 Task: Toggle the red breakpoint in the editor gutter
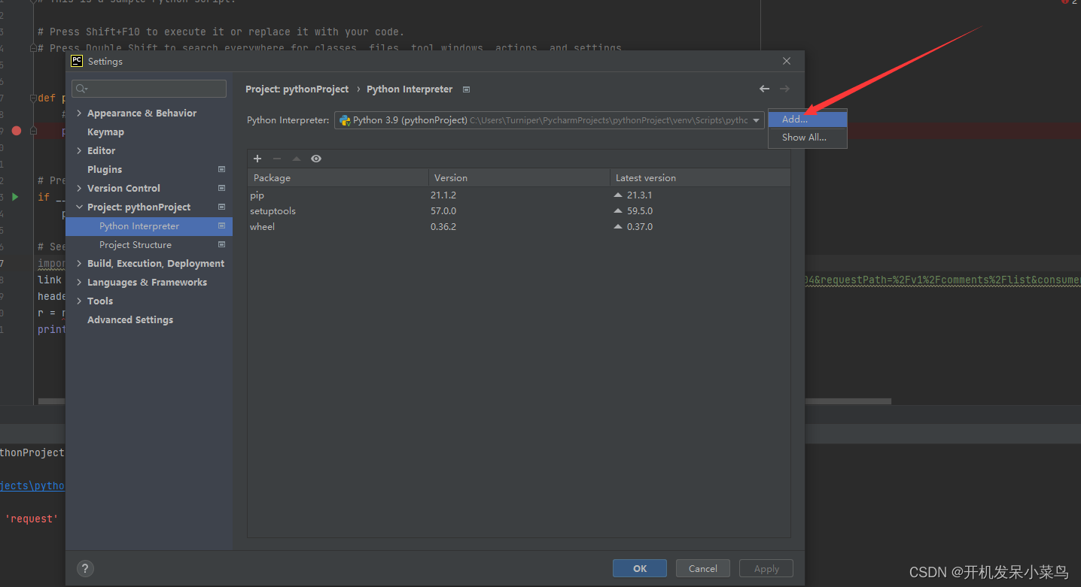click(17, 131)
